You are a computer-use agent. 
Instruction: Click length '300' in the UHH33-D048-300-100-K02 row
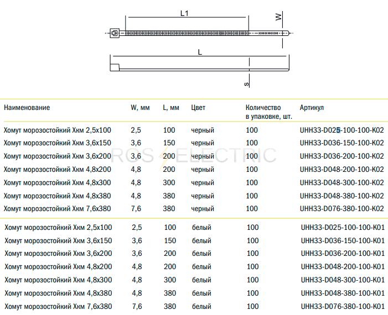tap(169, 183)
